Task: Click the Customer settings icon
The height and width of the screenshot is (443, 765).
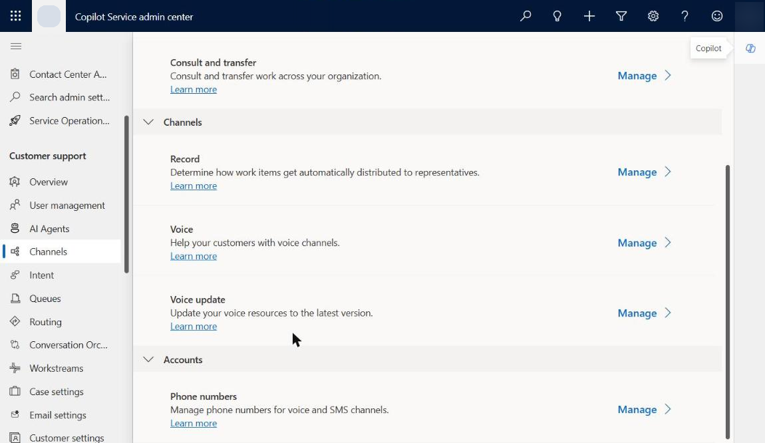Action: [x=15, y=438]
